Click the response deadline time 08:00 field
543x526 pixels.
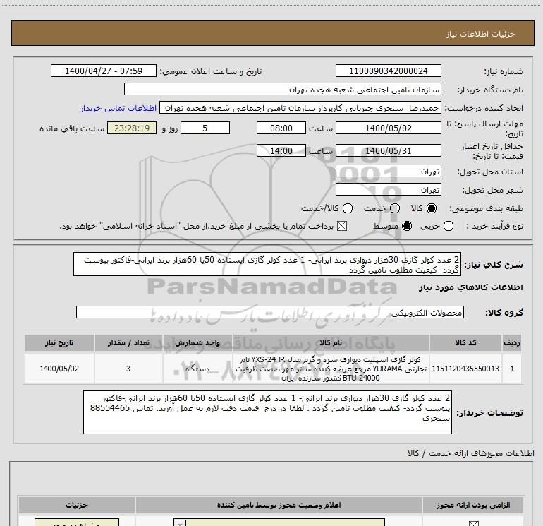coord(281,128)
